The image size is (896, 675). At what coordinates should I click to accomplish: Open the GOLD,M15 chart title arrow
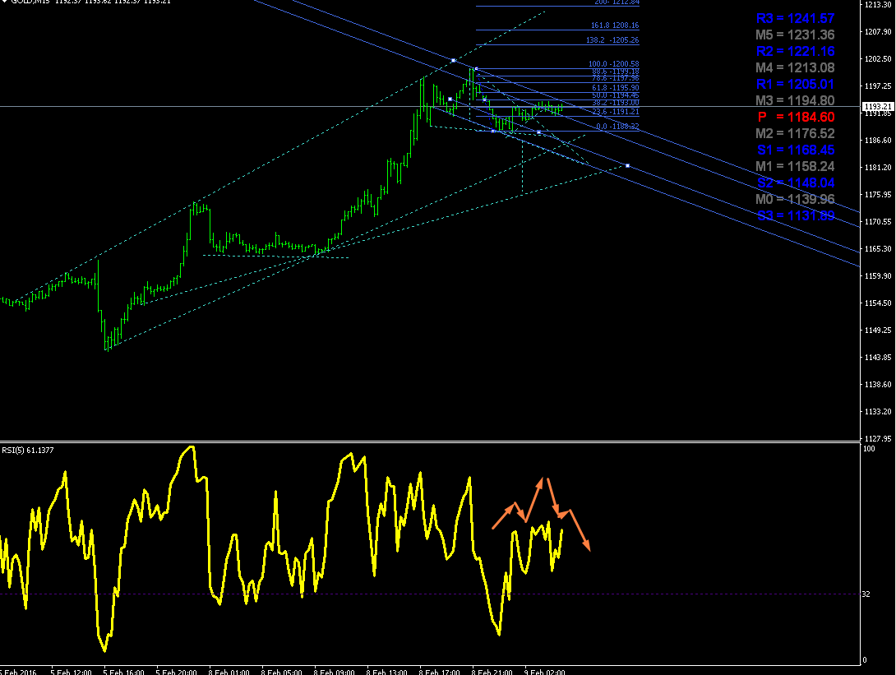point(4,2)
